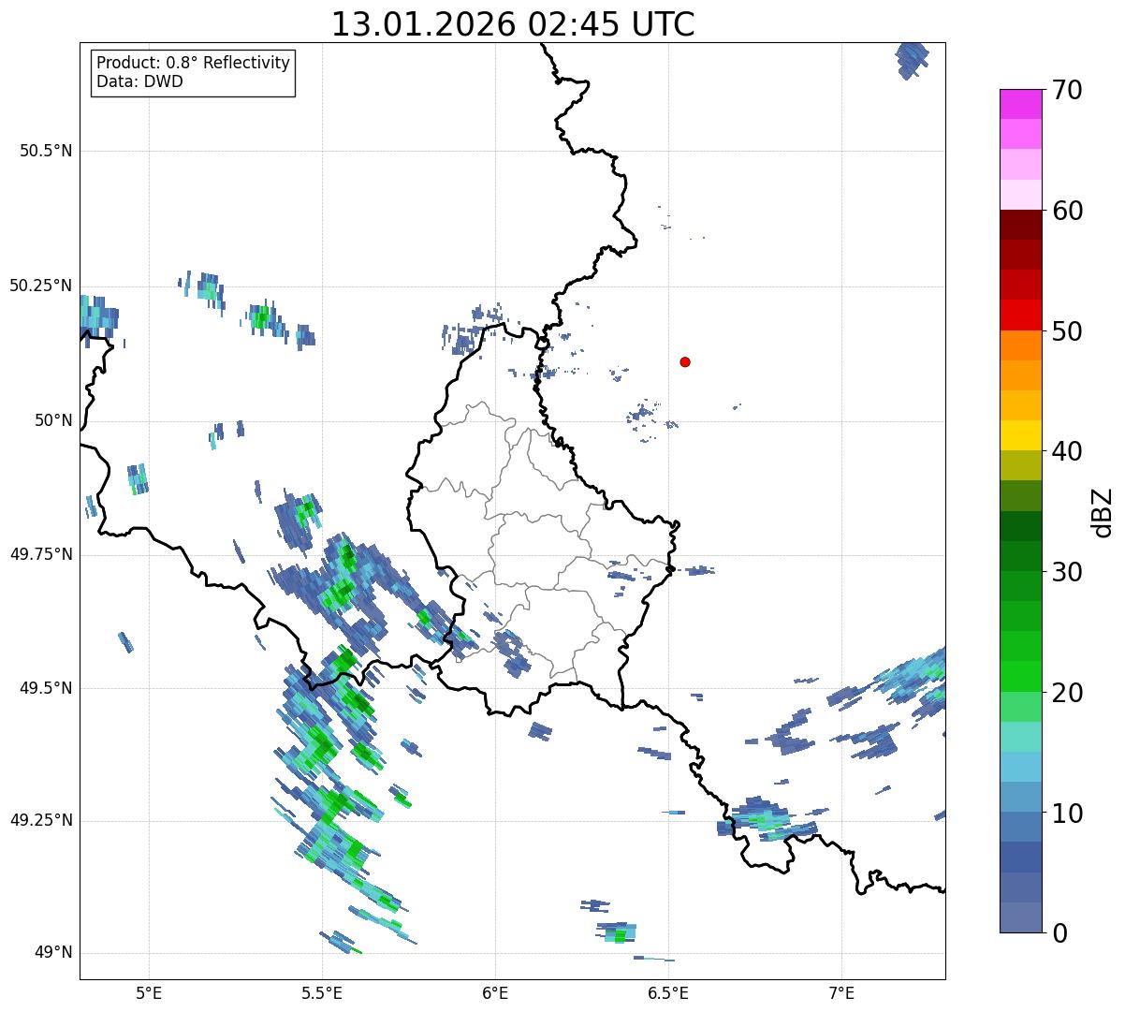Click the colorbar tick value 30
This screenshot has width=1125, height=1012.
pos(1067,572)
